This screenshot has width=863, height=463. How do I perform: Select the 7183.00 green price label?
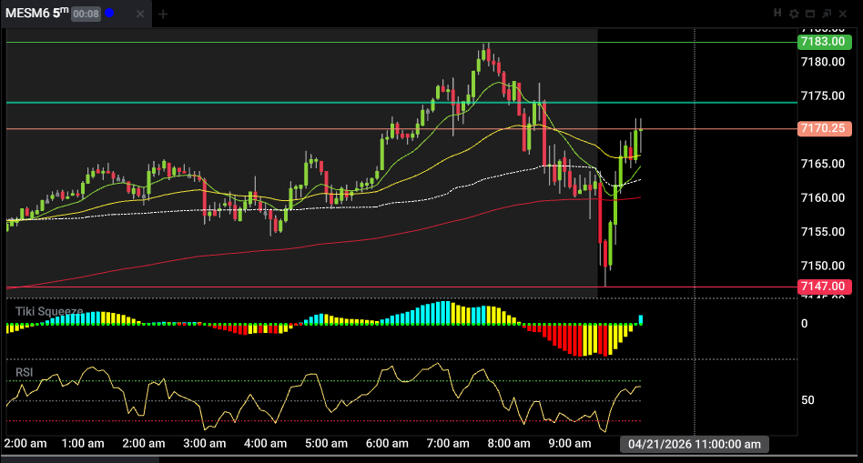[823, 42]
